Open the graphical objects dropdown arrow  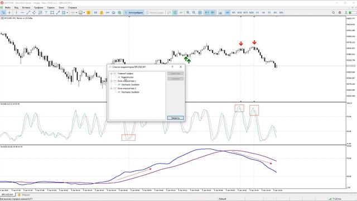click(67, 12)
